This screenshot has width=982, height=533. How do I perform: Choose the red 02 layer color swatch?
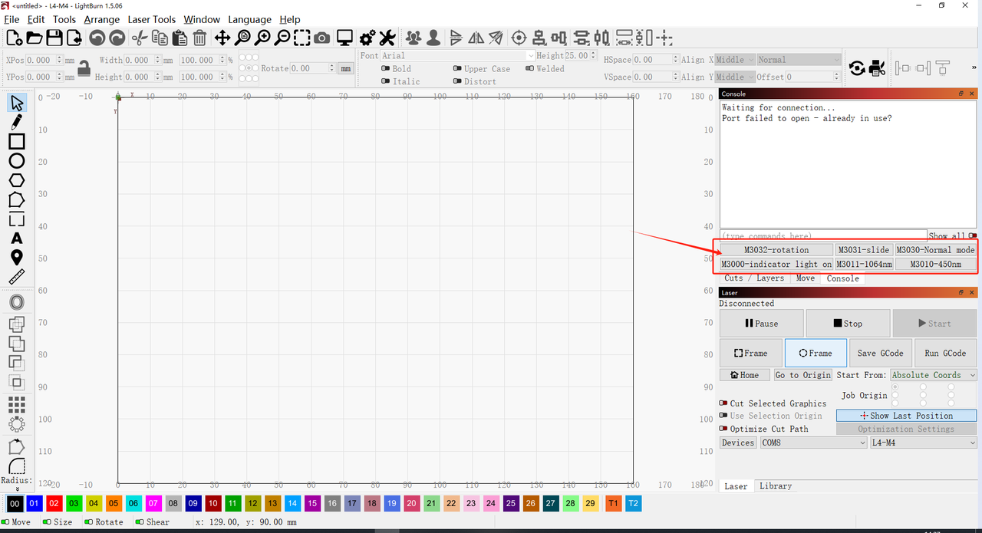point(54,503)
